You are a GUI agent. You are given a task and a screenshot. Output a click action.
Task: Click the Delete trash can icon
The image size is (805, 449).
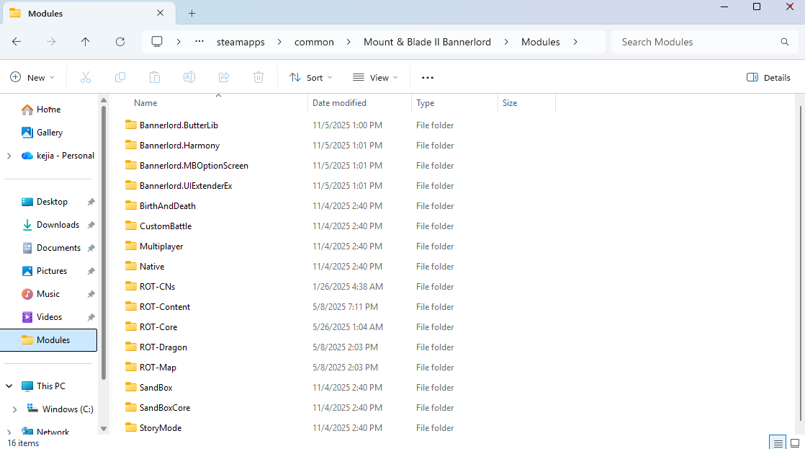[x=258, y=77]
